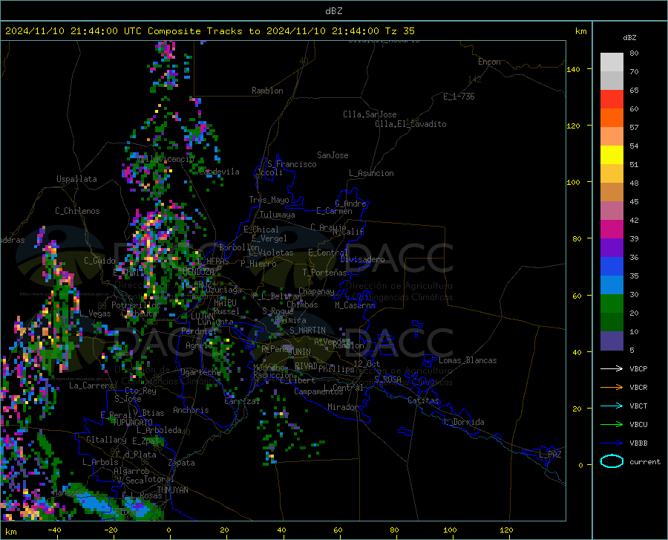This screenshot has width=668, height=540.
Task: Click the Clla.El_Cavadito label
Action: [410, 124]
